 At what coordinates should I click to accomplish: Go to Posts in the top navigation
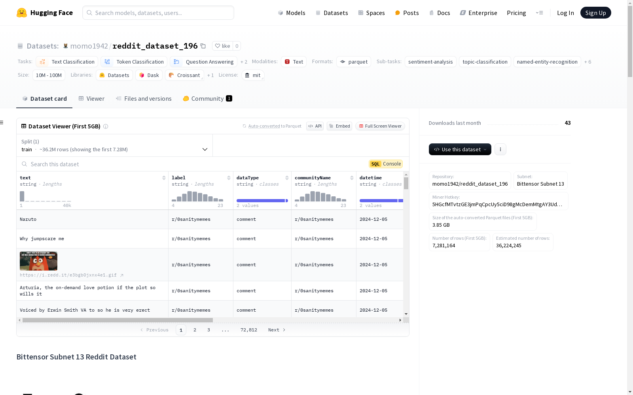pyautogui.click(x=407, y=13)
